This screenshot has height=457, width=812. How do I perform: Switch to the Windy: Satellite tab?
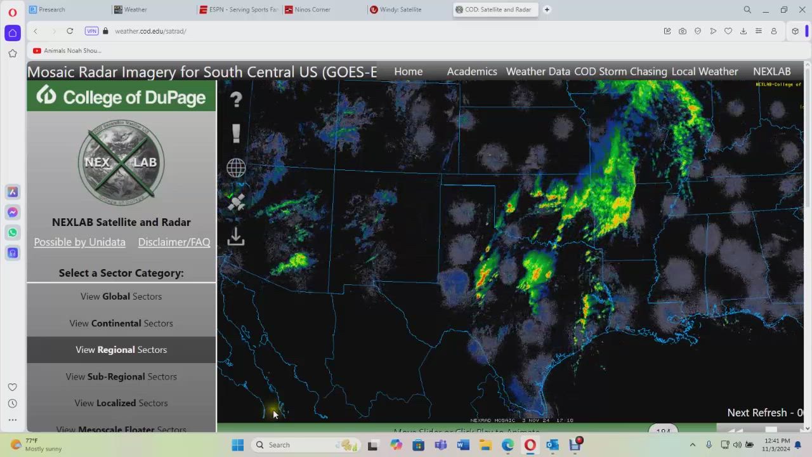(x=400, y=10)
